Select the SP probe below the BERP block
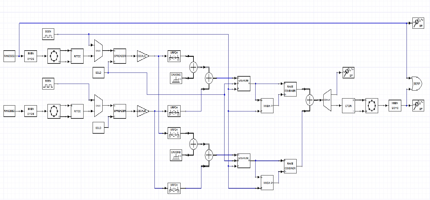Image resolution: width=430 pixels, height=200 pixels. pos(418,105)
